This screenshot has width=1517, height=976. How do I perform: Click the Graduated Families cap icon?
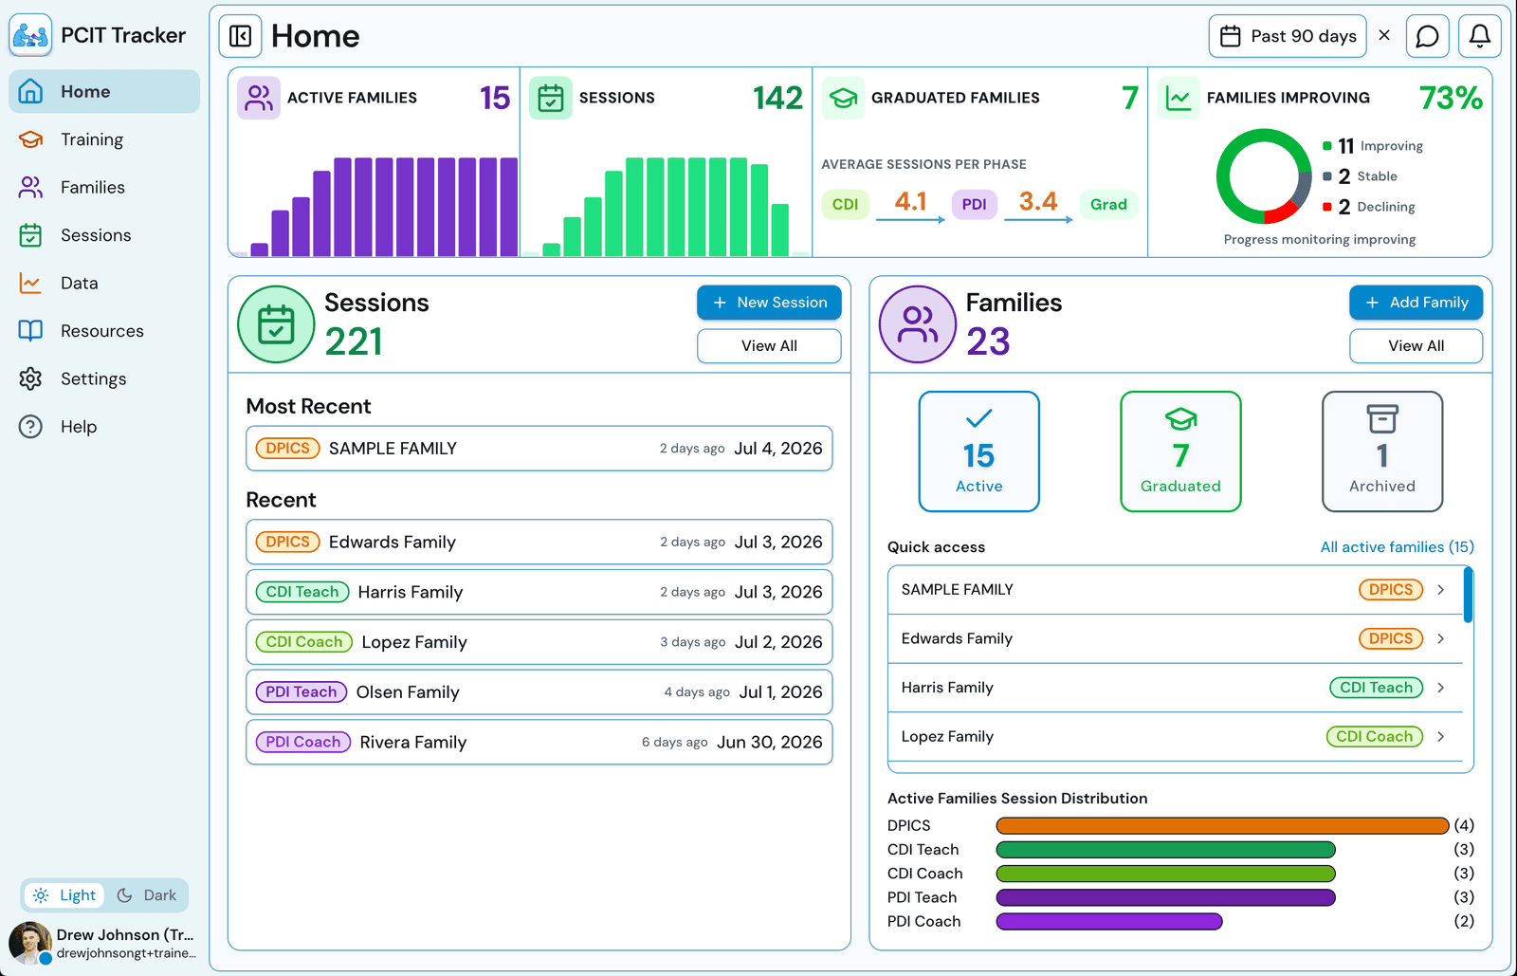click(843, 98)
